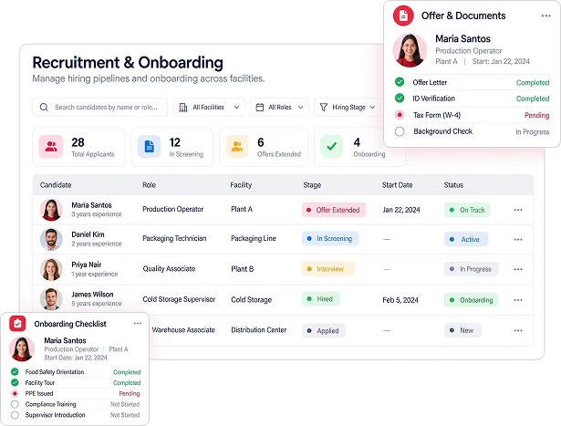Toggle Food Safety Orientation check
Image resolution: width=561 pixels, height=426 pixels.
(x=15, y=371)
